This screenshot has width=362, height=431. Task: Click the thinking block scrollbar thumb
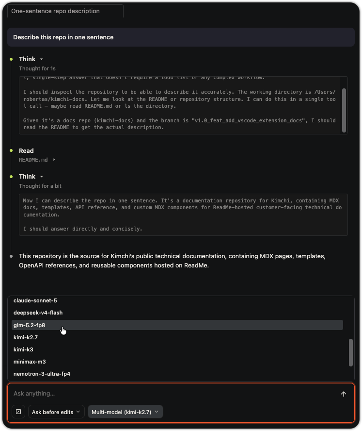click(x=344, y=111)
